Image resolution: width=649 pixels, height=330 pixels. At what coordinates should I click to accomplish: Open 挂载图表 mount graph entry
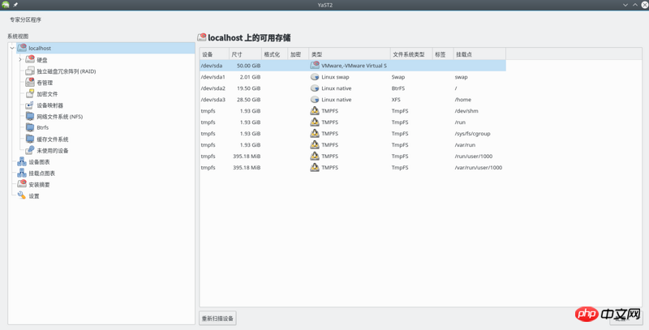point(42,174)
